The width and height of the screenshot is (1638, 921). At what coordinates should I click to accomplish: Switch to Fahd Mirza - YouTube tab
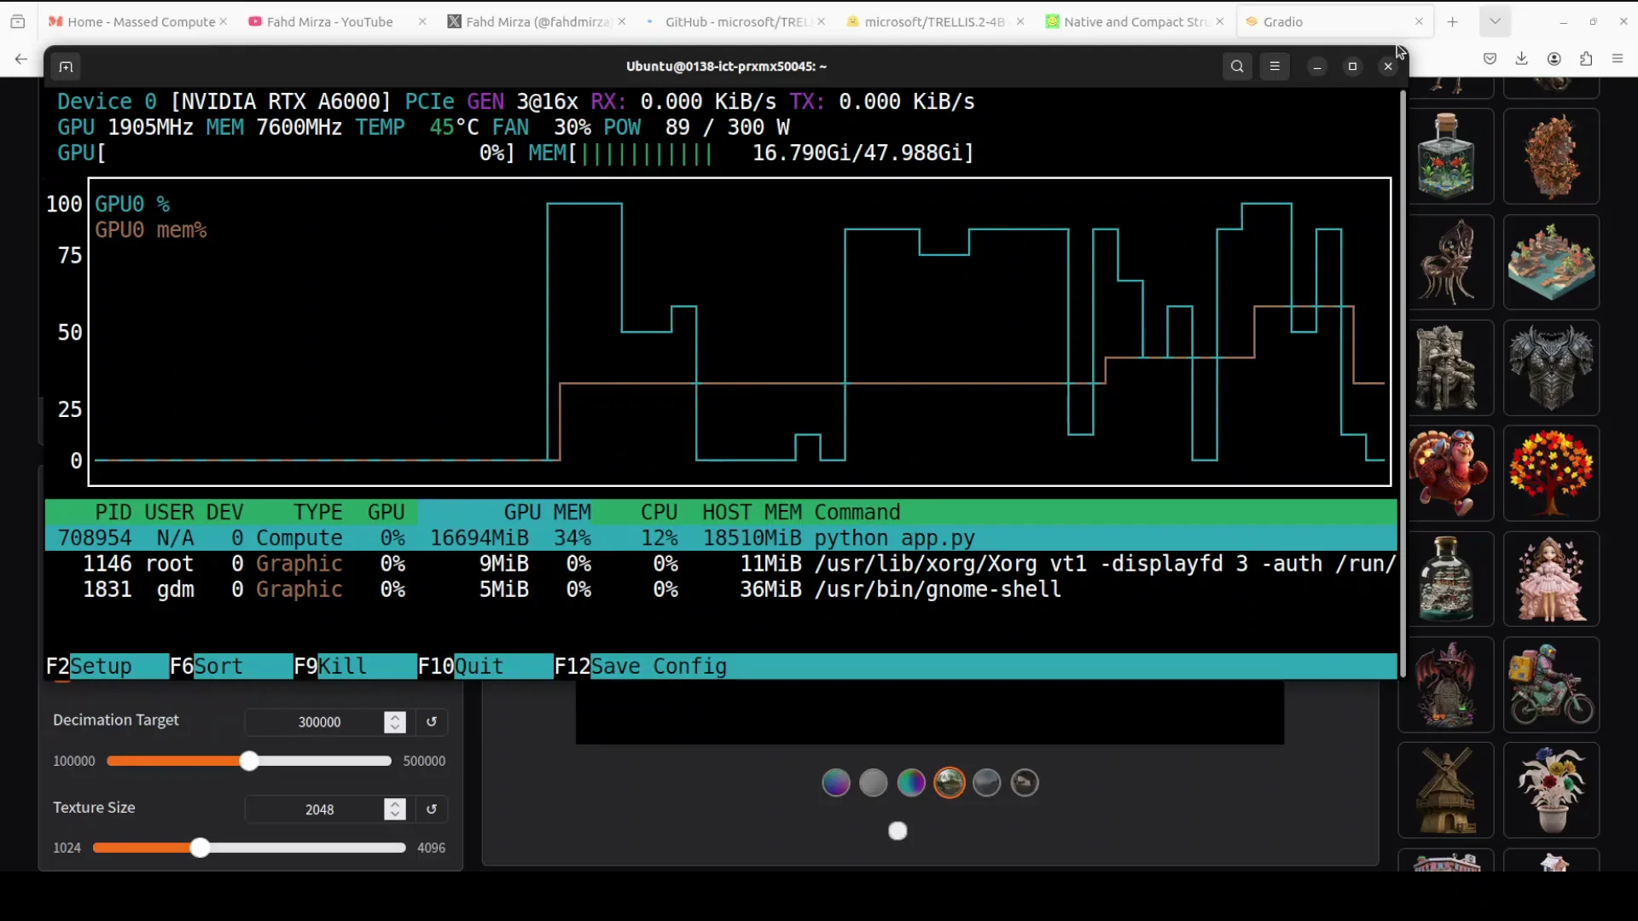[329, 21]
